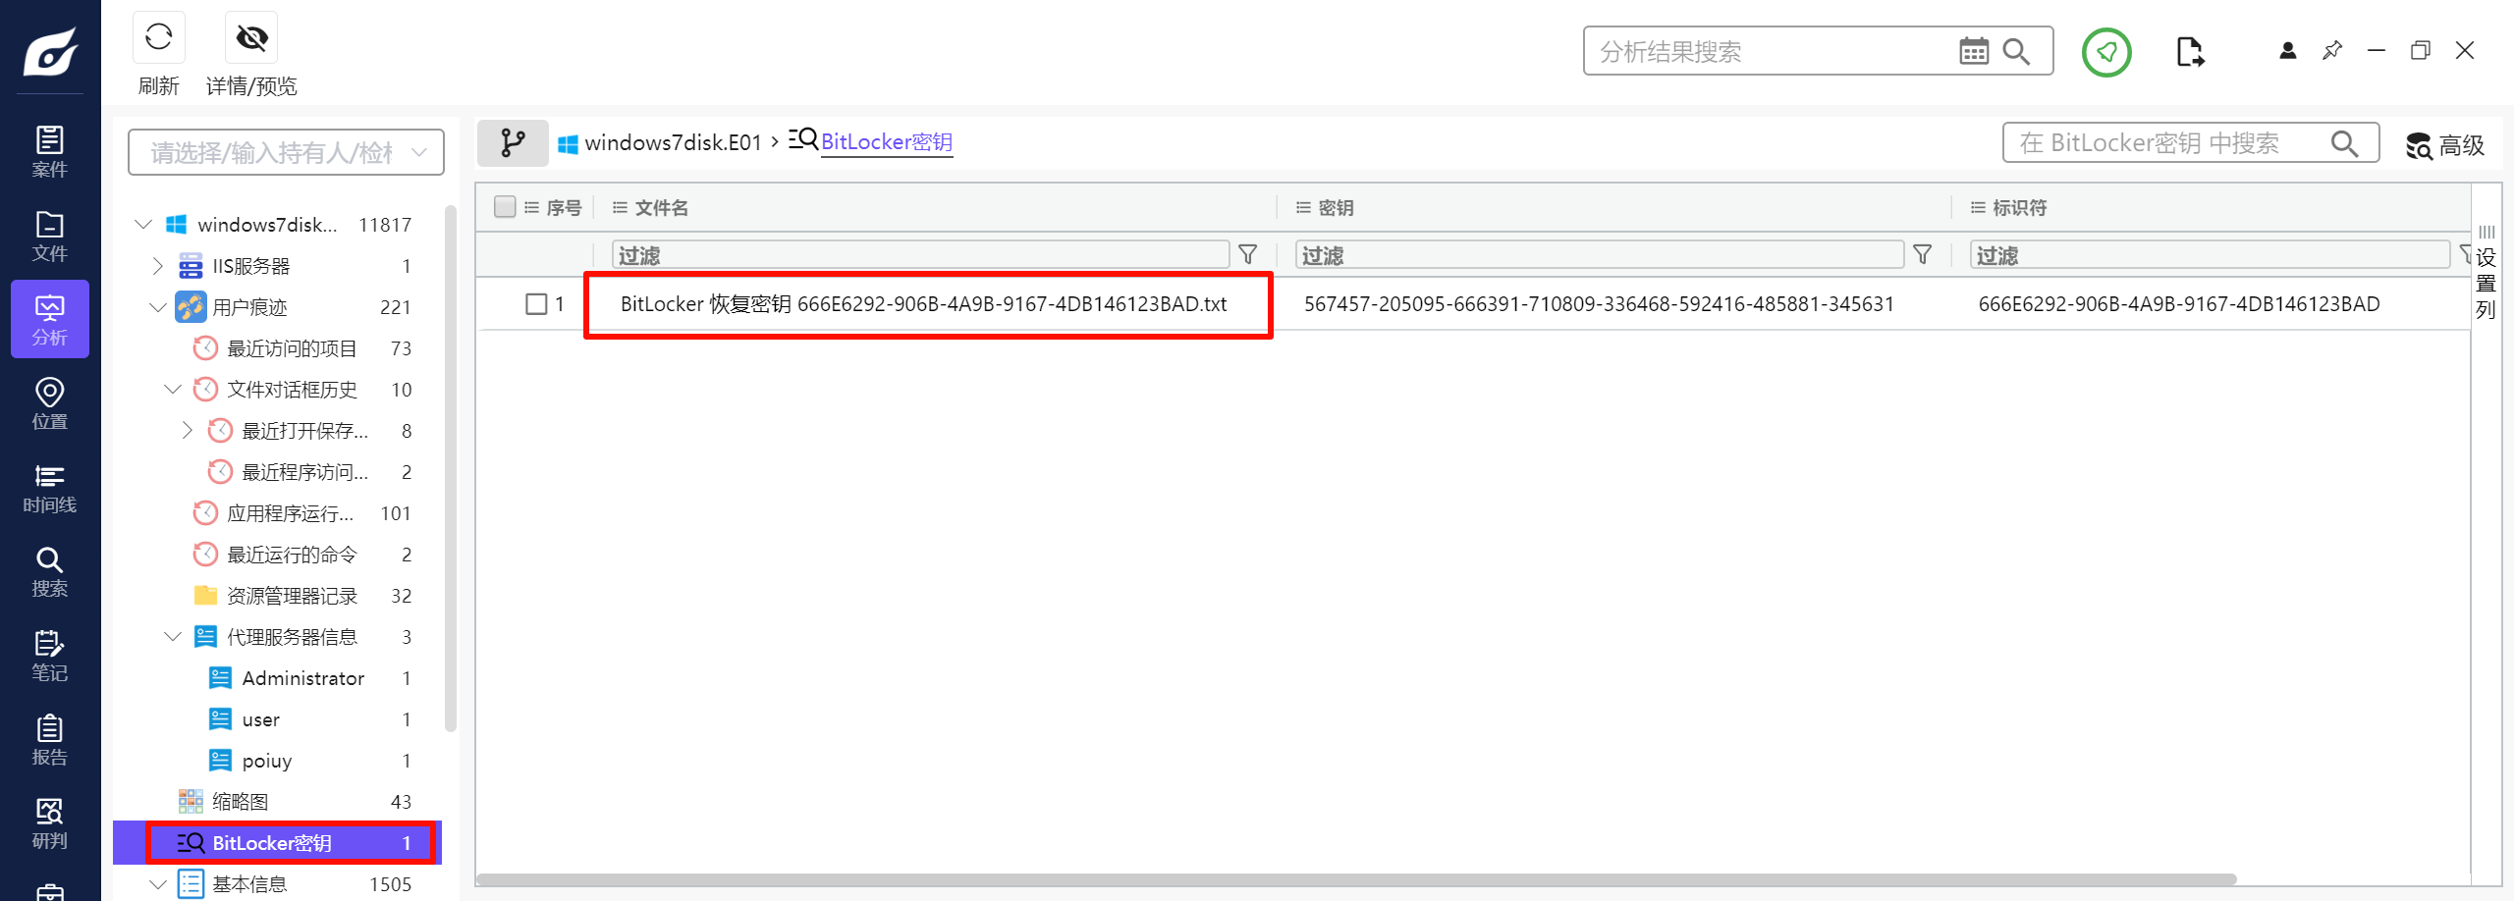
Task: Open the 报告 report sidebar icon
Action: tap(50, 740)
